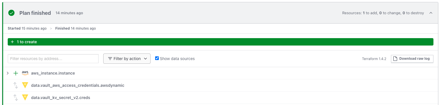Expand the aws_instance.instance resource row
Image resolution: width=440 pixels, height=105 pixels.
click(x=8, y=73)
